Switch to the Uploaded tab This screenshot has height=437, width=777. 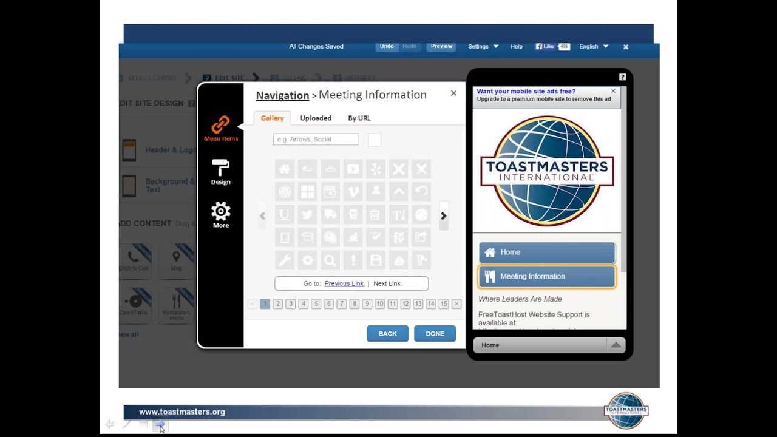(x=316, y=118)
